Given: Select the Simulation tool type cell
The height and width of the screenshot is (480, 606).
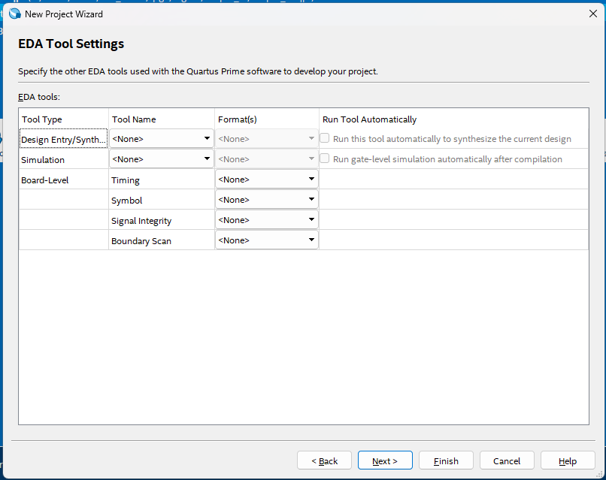Looking at the screenshot, I should coord(63,159).
